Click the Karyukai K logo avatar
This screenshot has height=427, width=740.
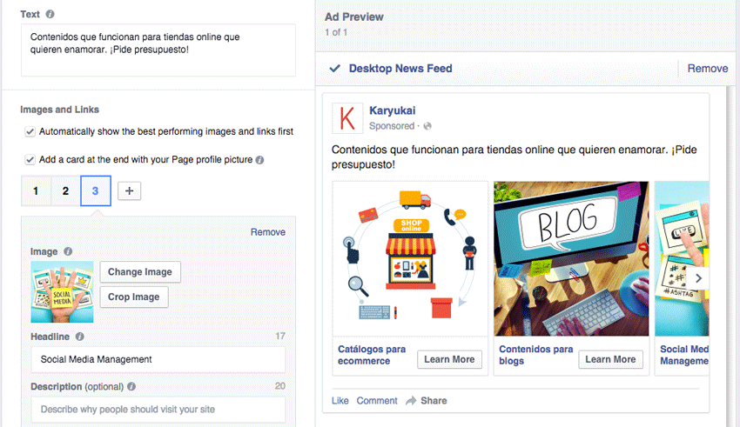348,118
